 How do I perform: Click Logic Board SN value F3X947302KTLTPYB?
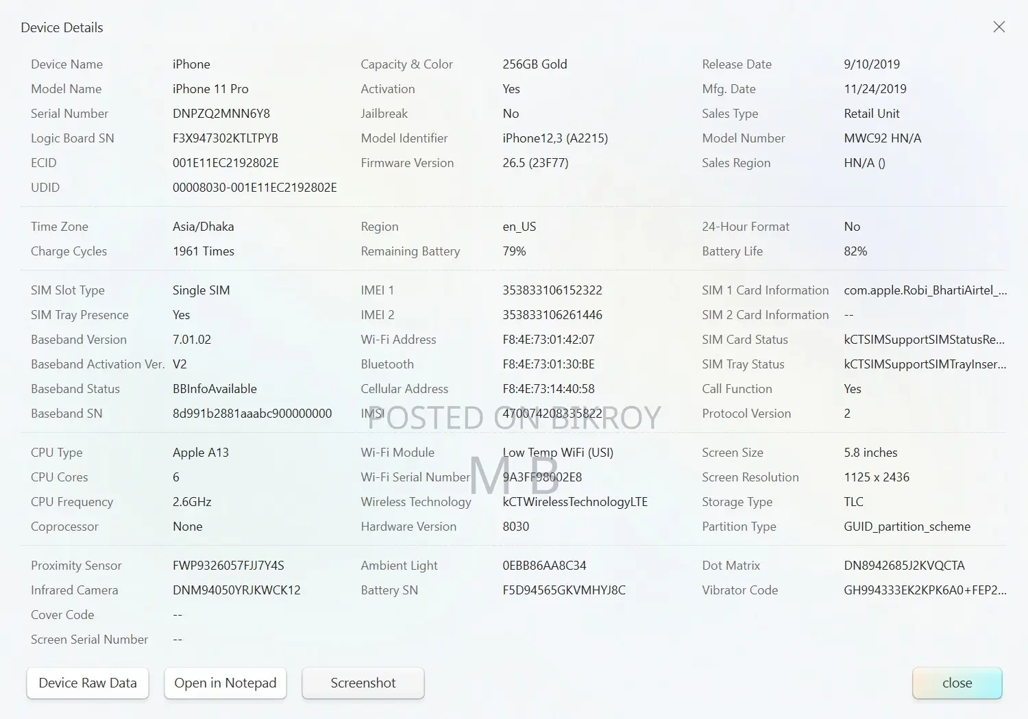pyautogui.click(x=225, y=138)
